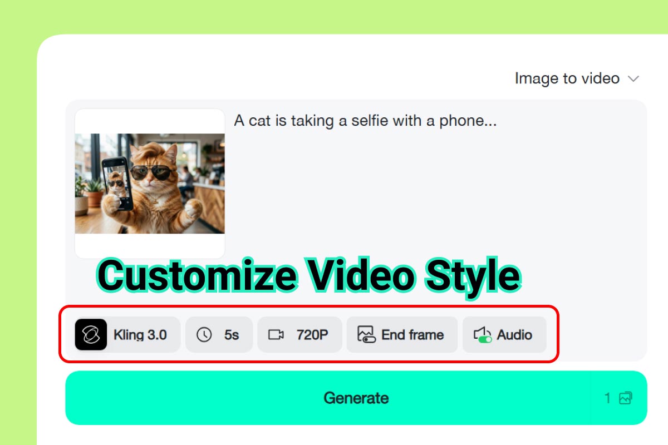Select the uploaded cat selfie thumbnail
This screenshot has width=668, height=445.
coord(150,184)
